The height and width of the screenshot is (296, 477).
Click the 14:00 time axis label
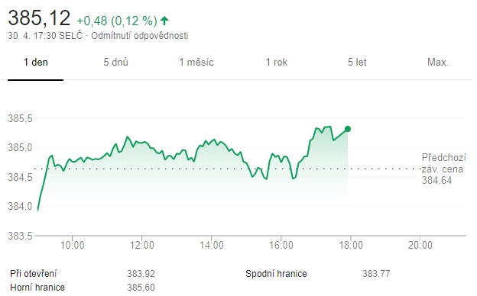click(x=212, y=245)
